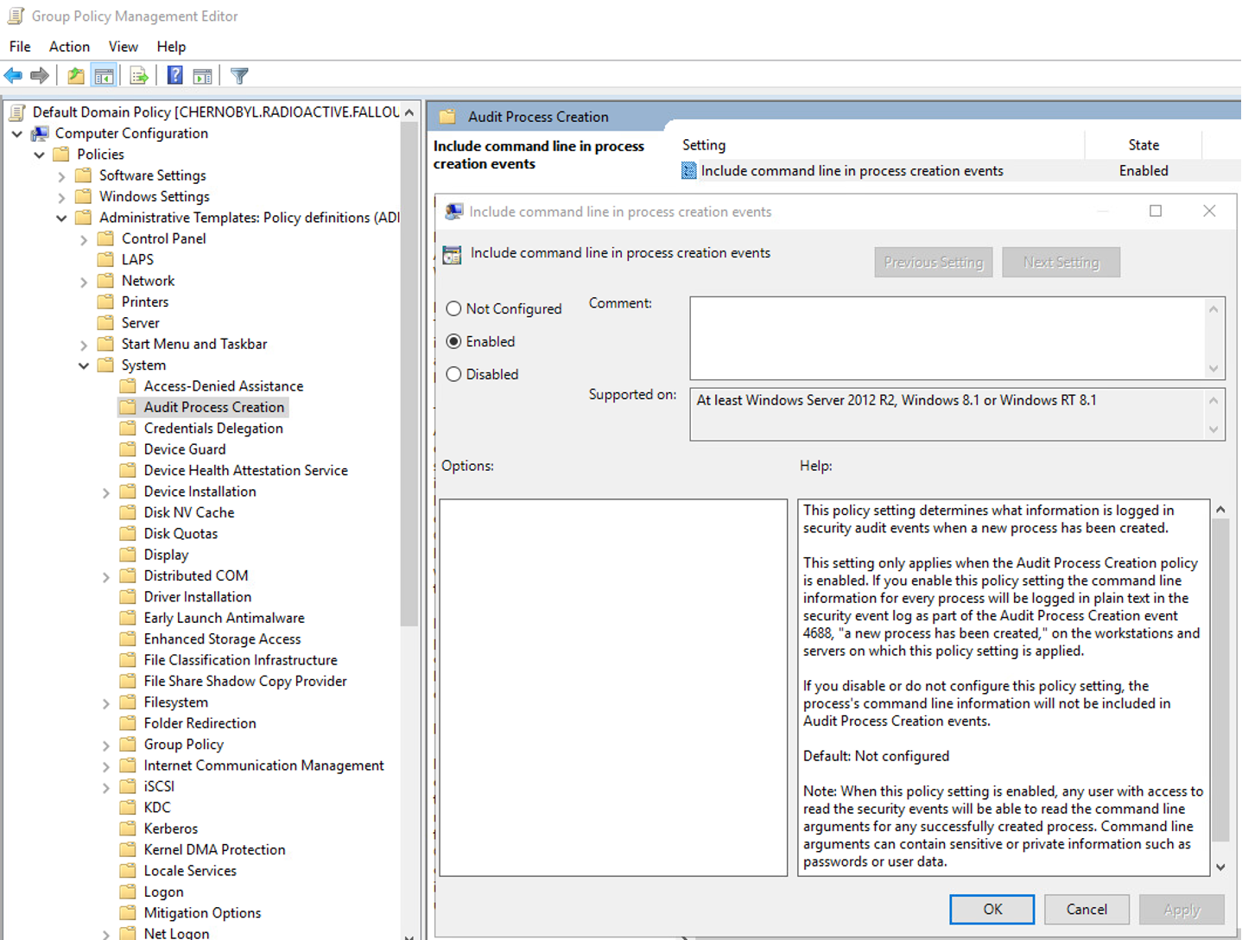Viewport: 1242px width, 940px height.
Task: Toggle Show/Hide Console Tree toolbar icon
Action: tap(104, 76)
